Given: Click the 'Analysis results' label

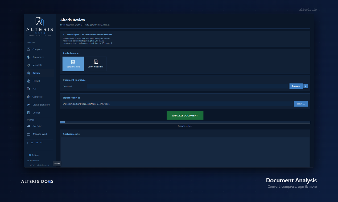Looking at the screenshot, I should [71, 134].
